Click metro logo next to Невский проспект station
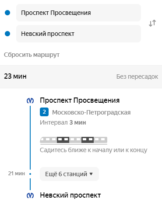 tap(30, 195)
